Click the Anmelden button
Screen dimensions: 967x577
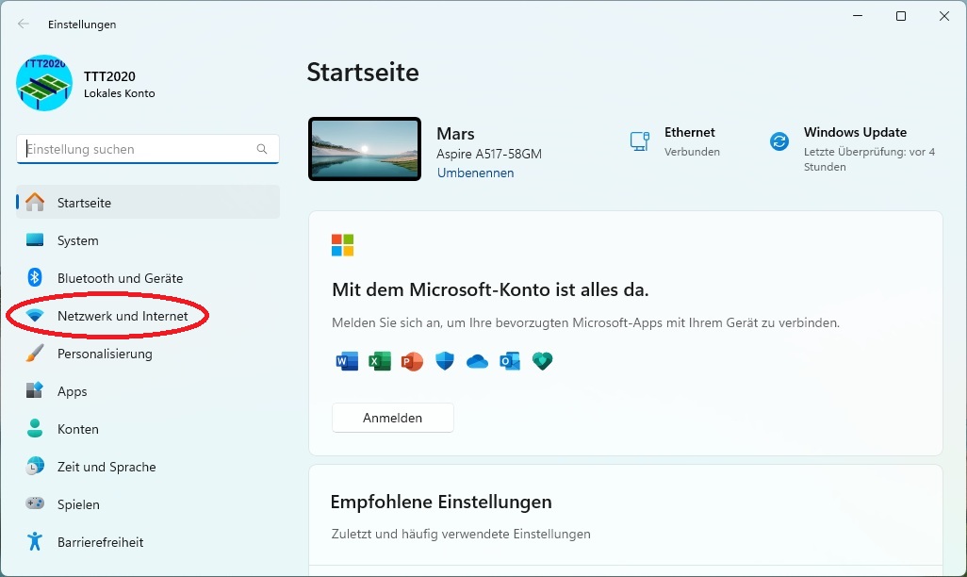[x=393, y=418]
